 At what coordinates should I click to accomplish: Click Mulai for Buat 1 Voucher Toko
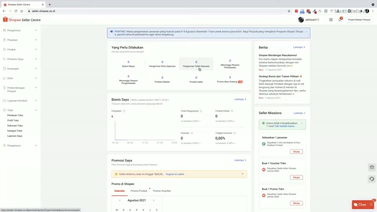tap(296, 178)
